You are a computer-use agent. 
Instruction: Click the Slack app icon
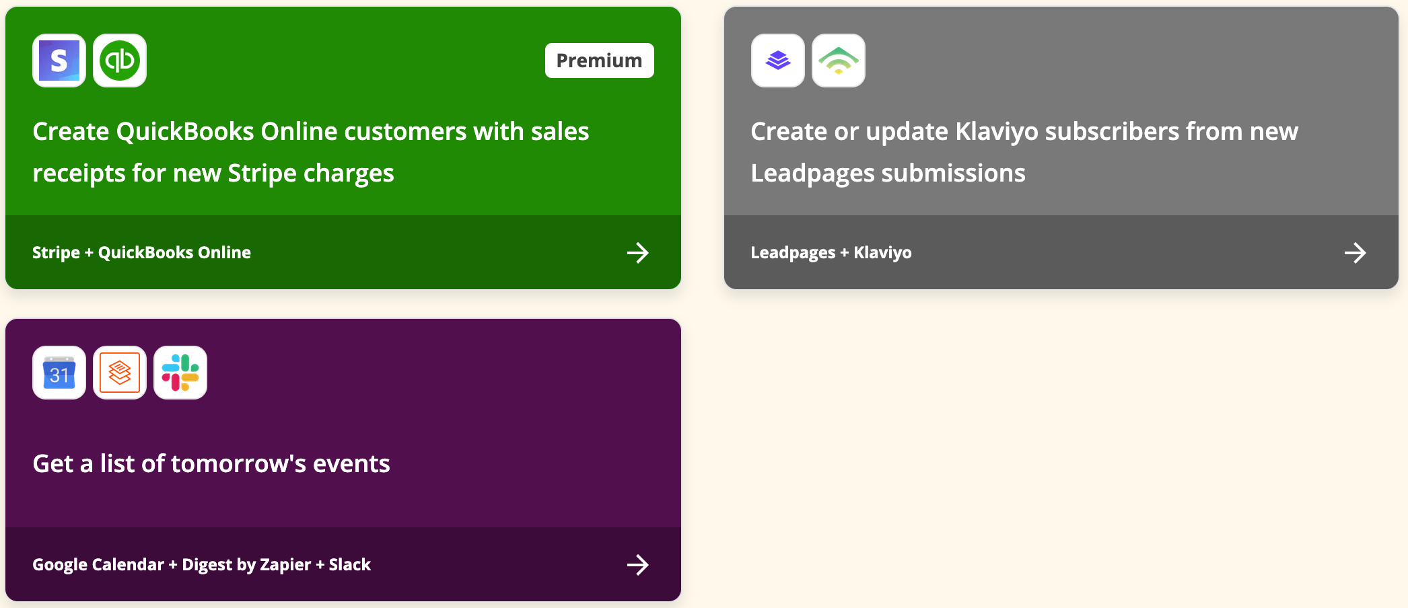(x=180, y=373)
